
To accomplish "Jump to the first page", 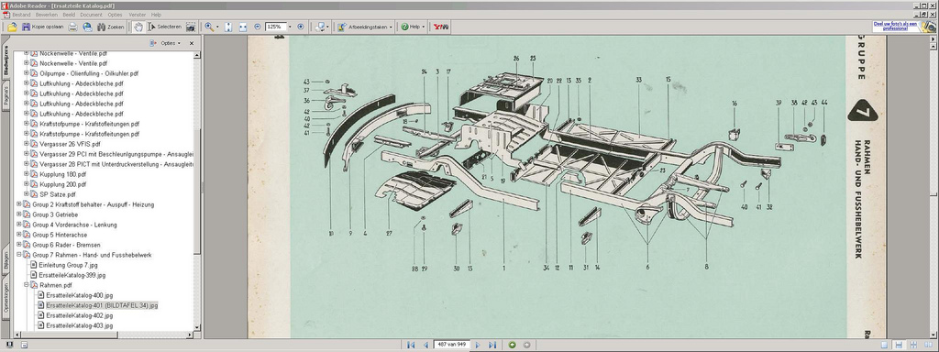I will point(411,345).
